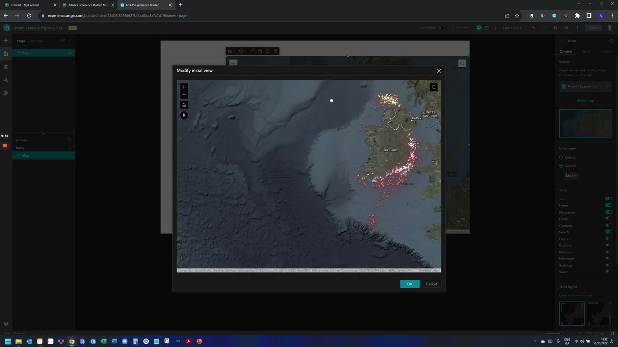Select the desktop device view
This screenshot has height=347, width=618.
(478, 27)
